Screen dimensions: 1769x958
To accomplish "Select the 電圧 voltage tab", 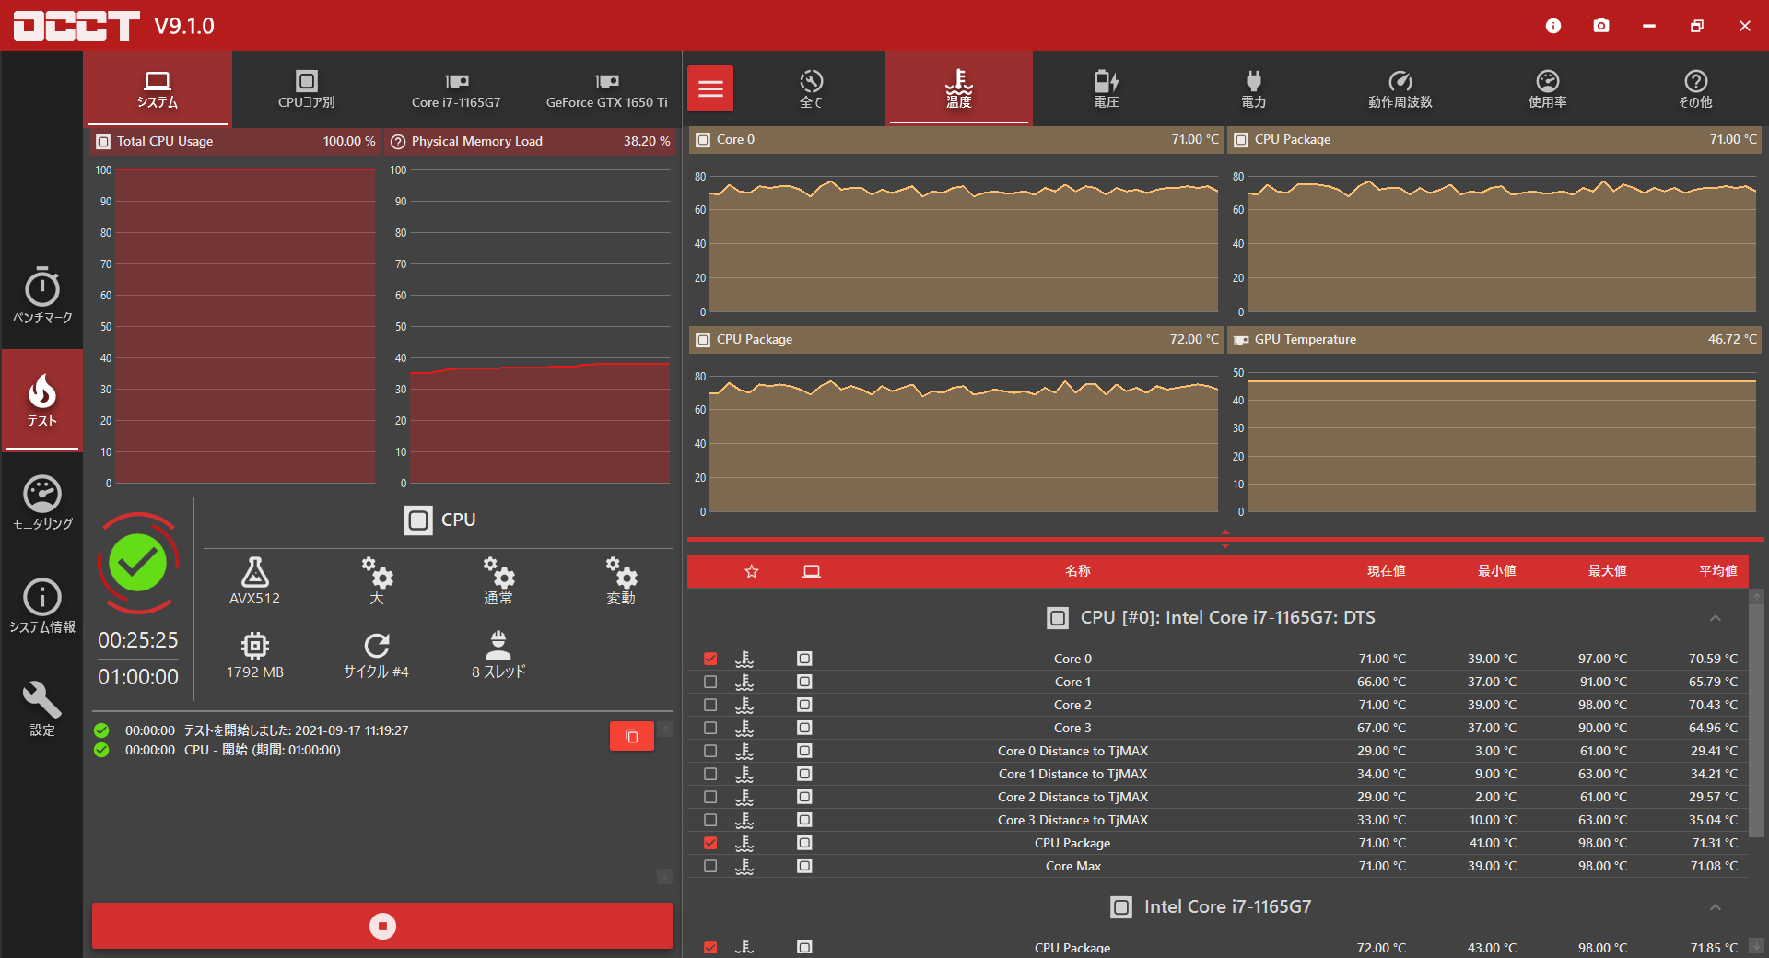I will (1106, 88).
